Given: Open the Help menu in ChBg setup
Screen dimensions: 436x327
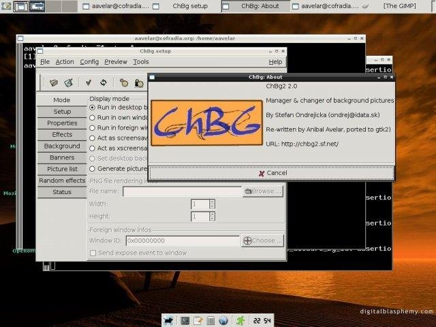Looking at the screenshot, I should pos(275,62).
